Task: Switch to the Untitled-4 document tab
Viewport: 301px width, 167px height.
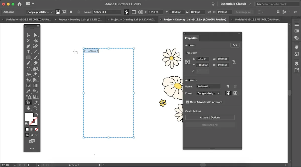Action: point(28,20)
